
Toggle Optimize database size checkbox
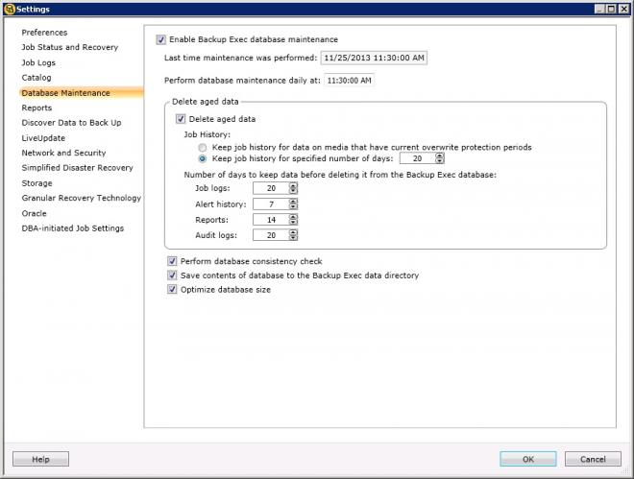pos(172,290)
